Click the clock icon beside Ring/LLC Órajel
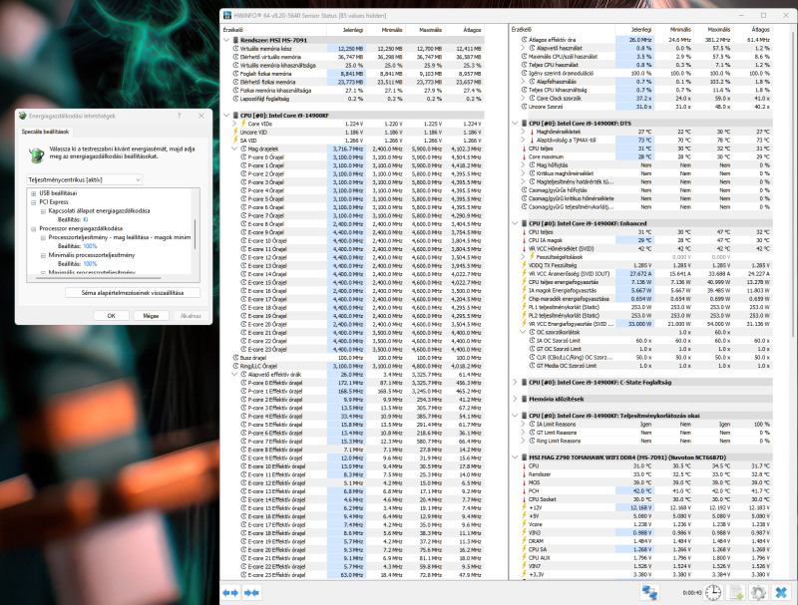798x605 pixels. point(235,366)
